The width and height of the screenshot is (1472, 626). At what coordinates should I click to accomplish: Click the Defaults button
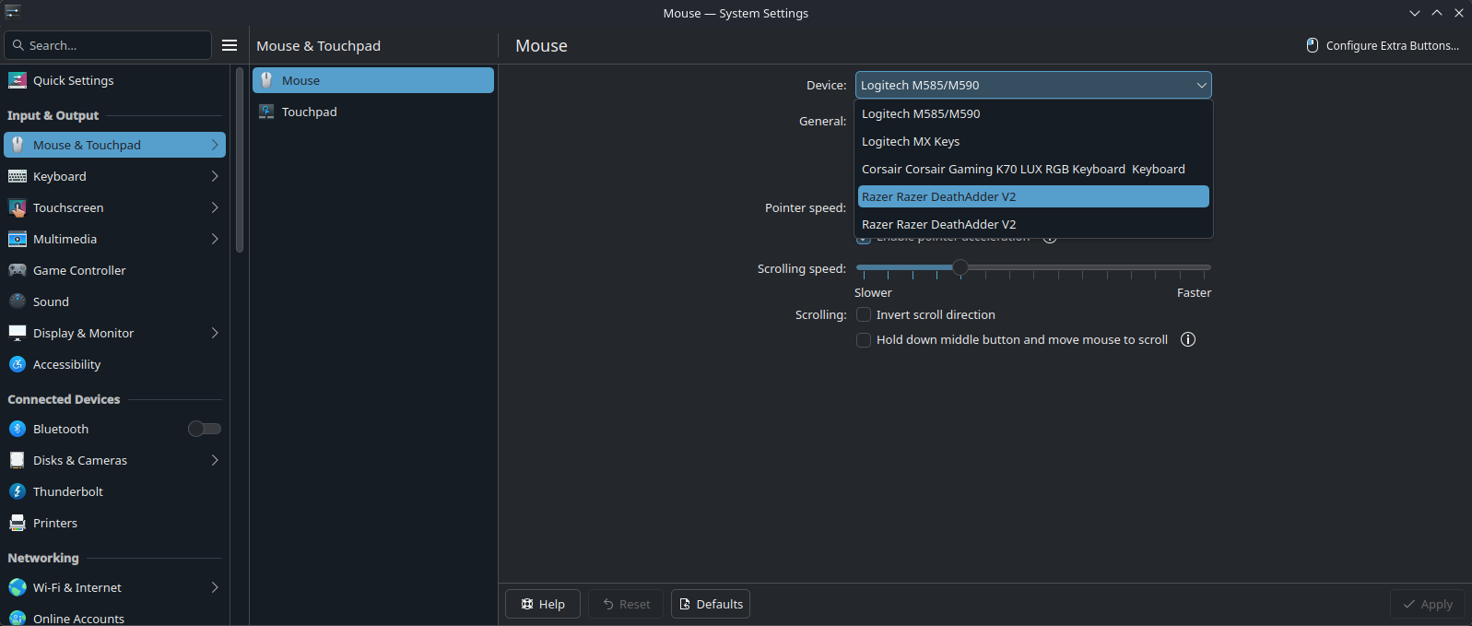click(x=710, y=604)
